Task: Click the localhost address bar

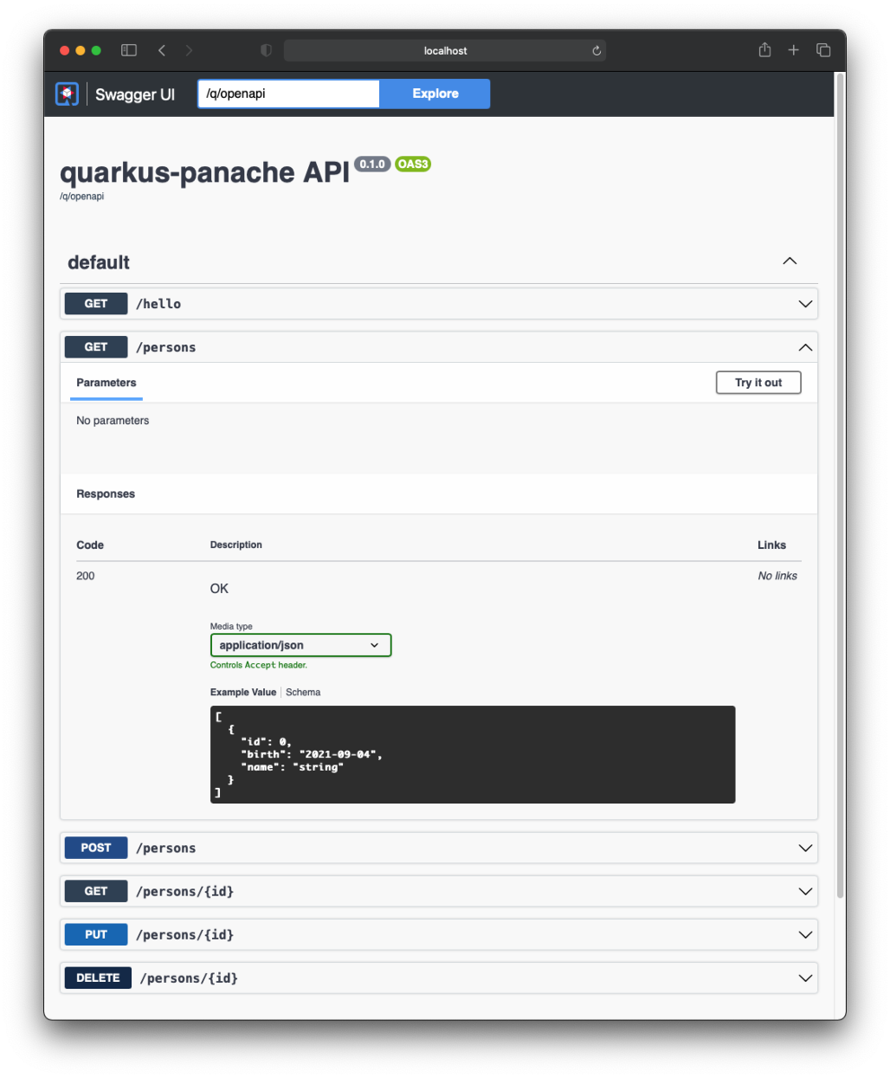Action: coord(445,51)
